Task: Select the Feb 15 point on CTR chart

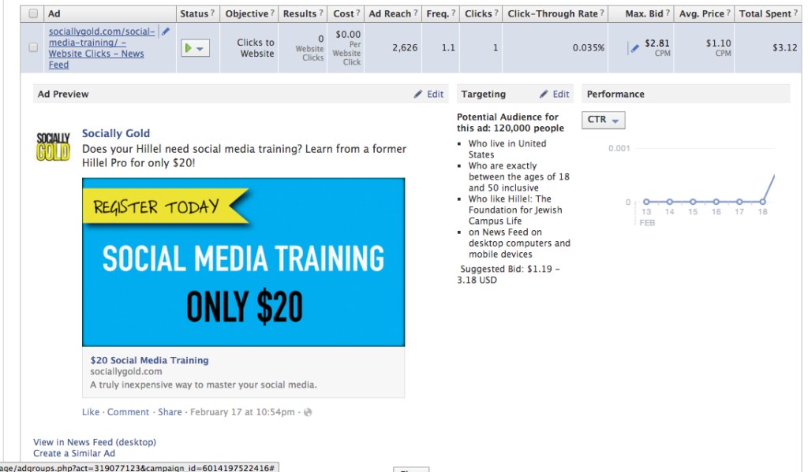Action: click(693, 202)
